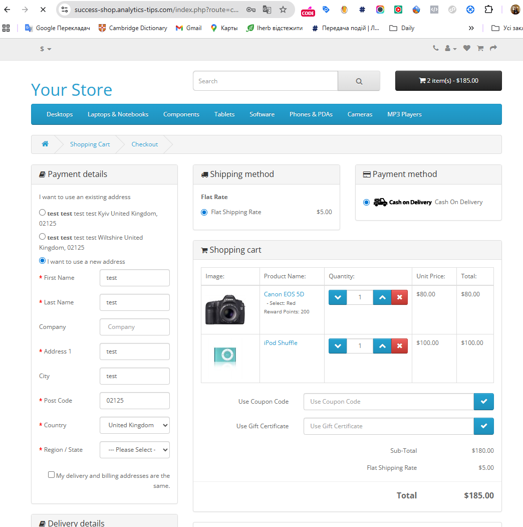
Task: Open the site information icon in address bar
Action: (x=65, y=10)
